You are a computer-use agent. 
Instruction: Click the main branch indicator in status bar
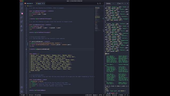click(x=23, y=95)
